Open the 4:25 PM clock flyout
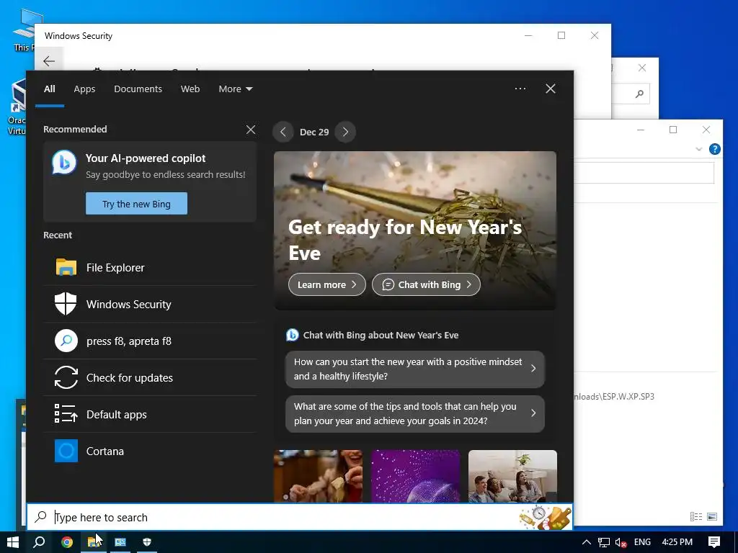738x553 pixels. 677,542
